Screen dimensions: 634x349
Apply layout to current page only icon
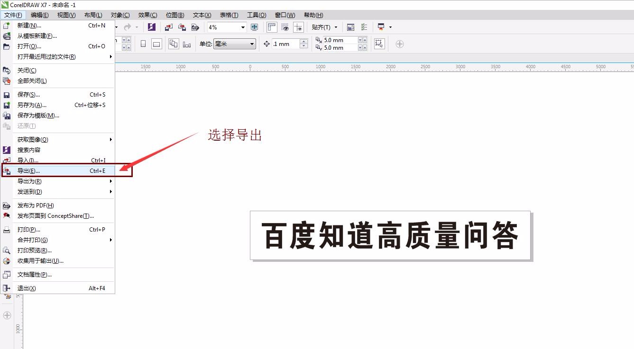(x=186, y=44)
